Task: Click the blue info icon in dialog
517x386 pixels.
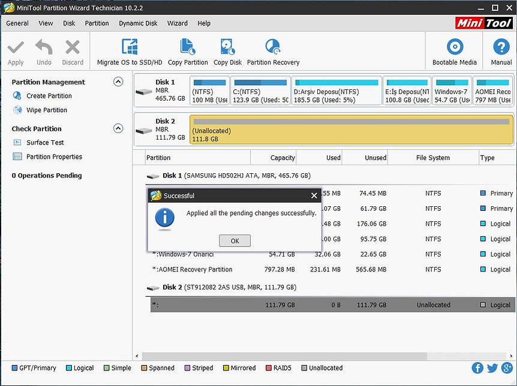Action: coord(164,218)
